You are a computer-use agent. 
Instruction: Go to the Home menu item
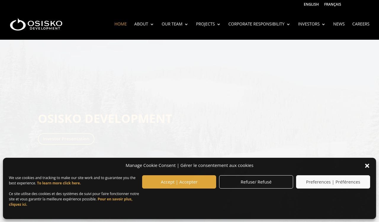[x=121, y=24]
